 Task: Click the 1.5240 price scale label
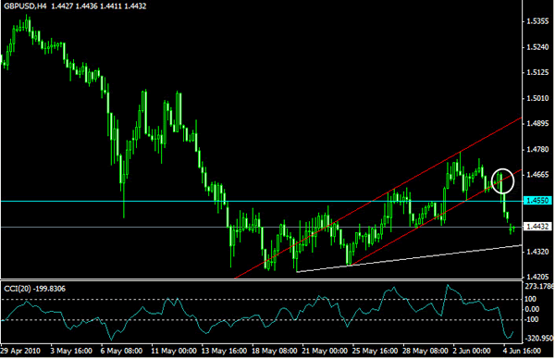tap(538, 47)
